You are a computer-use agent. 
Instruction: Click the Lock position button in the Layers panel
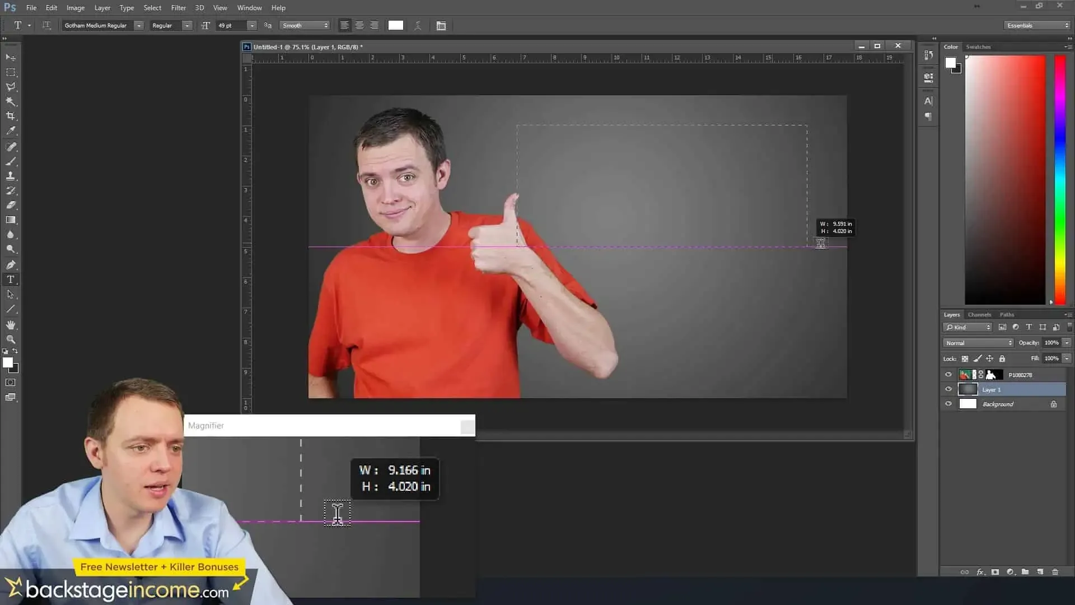990,359
